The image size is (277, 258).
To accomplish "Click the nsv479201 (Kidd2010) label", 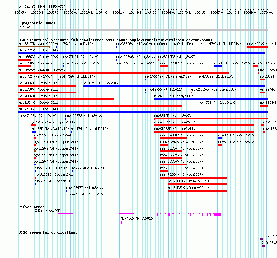I will coord(222,44).
